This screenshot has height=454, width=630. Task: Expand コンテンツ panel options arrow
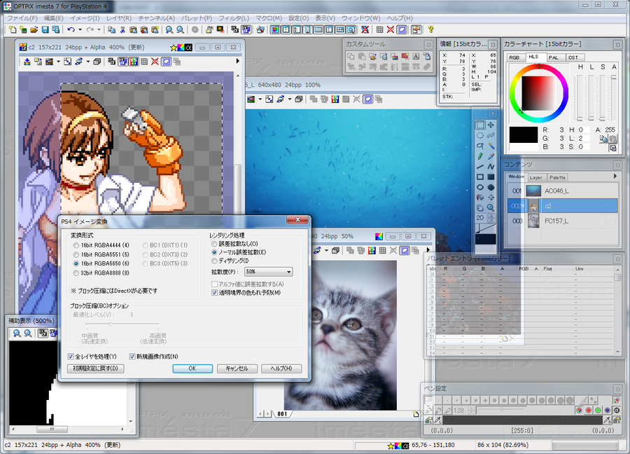(615, 176)
